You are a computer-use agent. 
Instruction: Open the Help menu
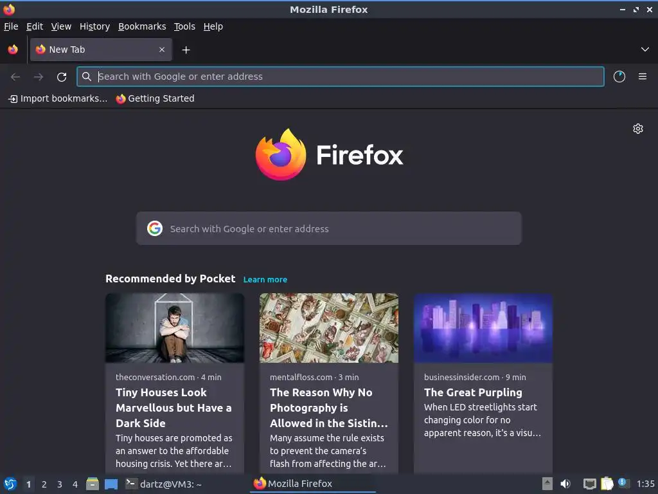[x=213, y=26]
